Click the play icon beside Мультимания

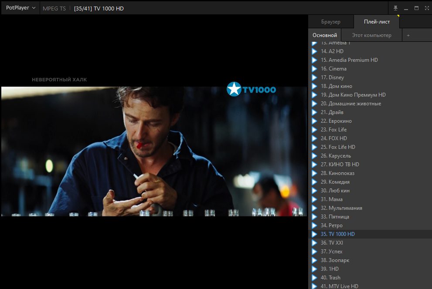(x=314, y=208)
